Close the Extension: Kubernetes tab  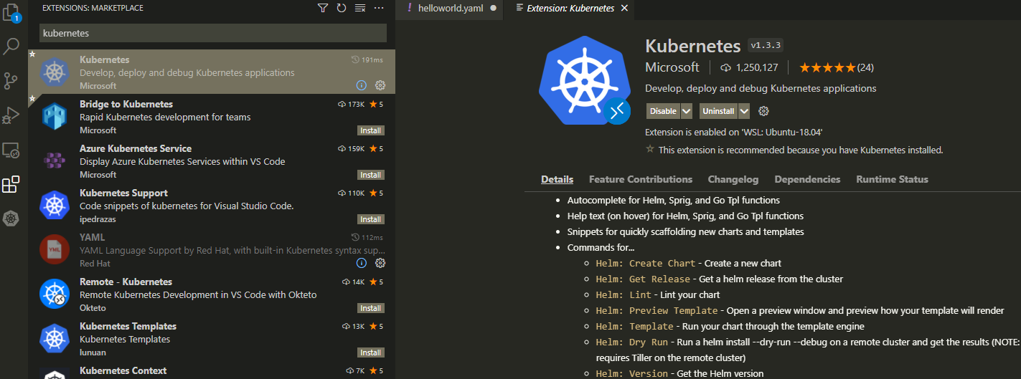pos(624,9)
